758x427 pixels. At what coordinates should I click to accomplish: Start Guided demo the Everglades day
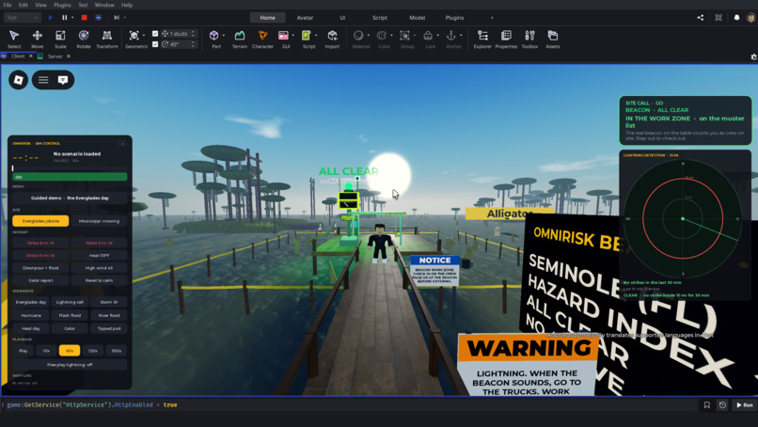coord(70,198)
